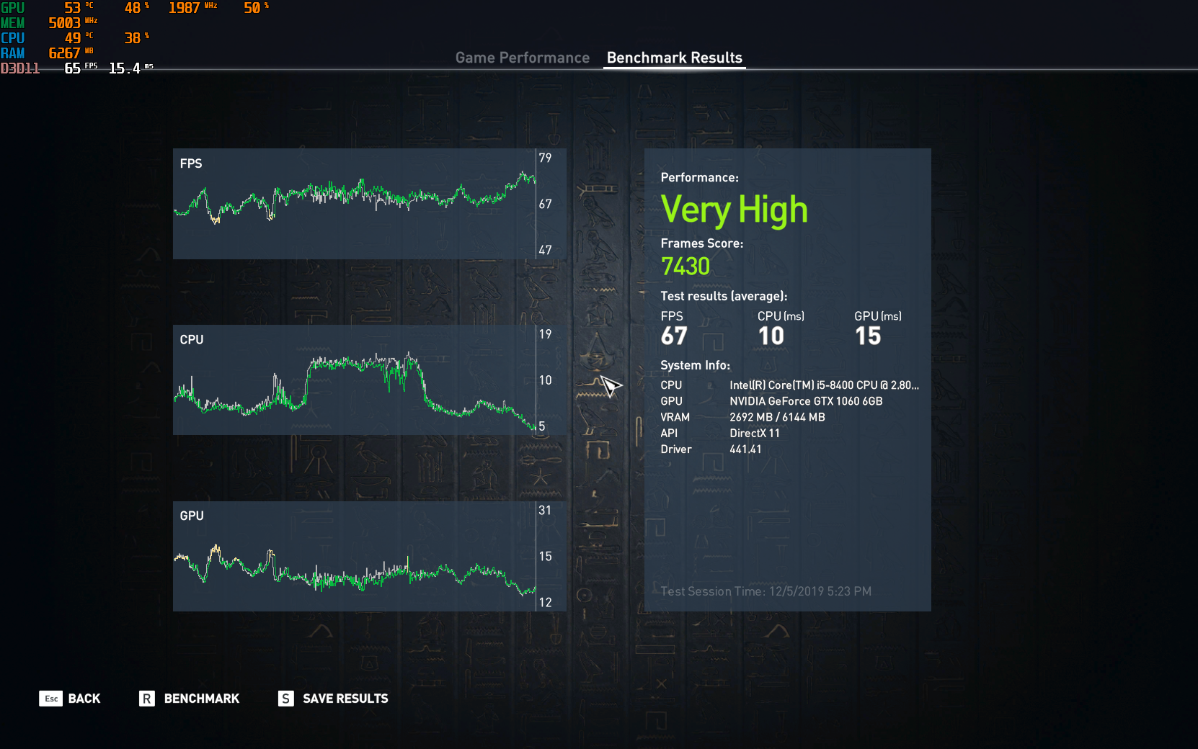Click SAVE RESULTS to store benchmark

[x=345, y=699]
